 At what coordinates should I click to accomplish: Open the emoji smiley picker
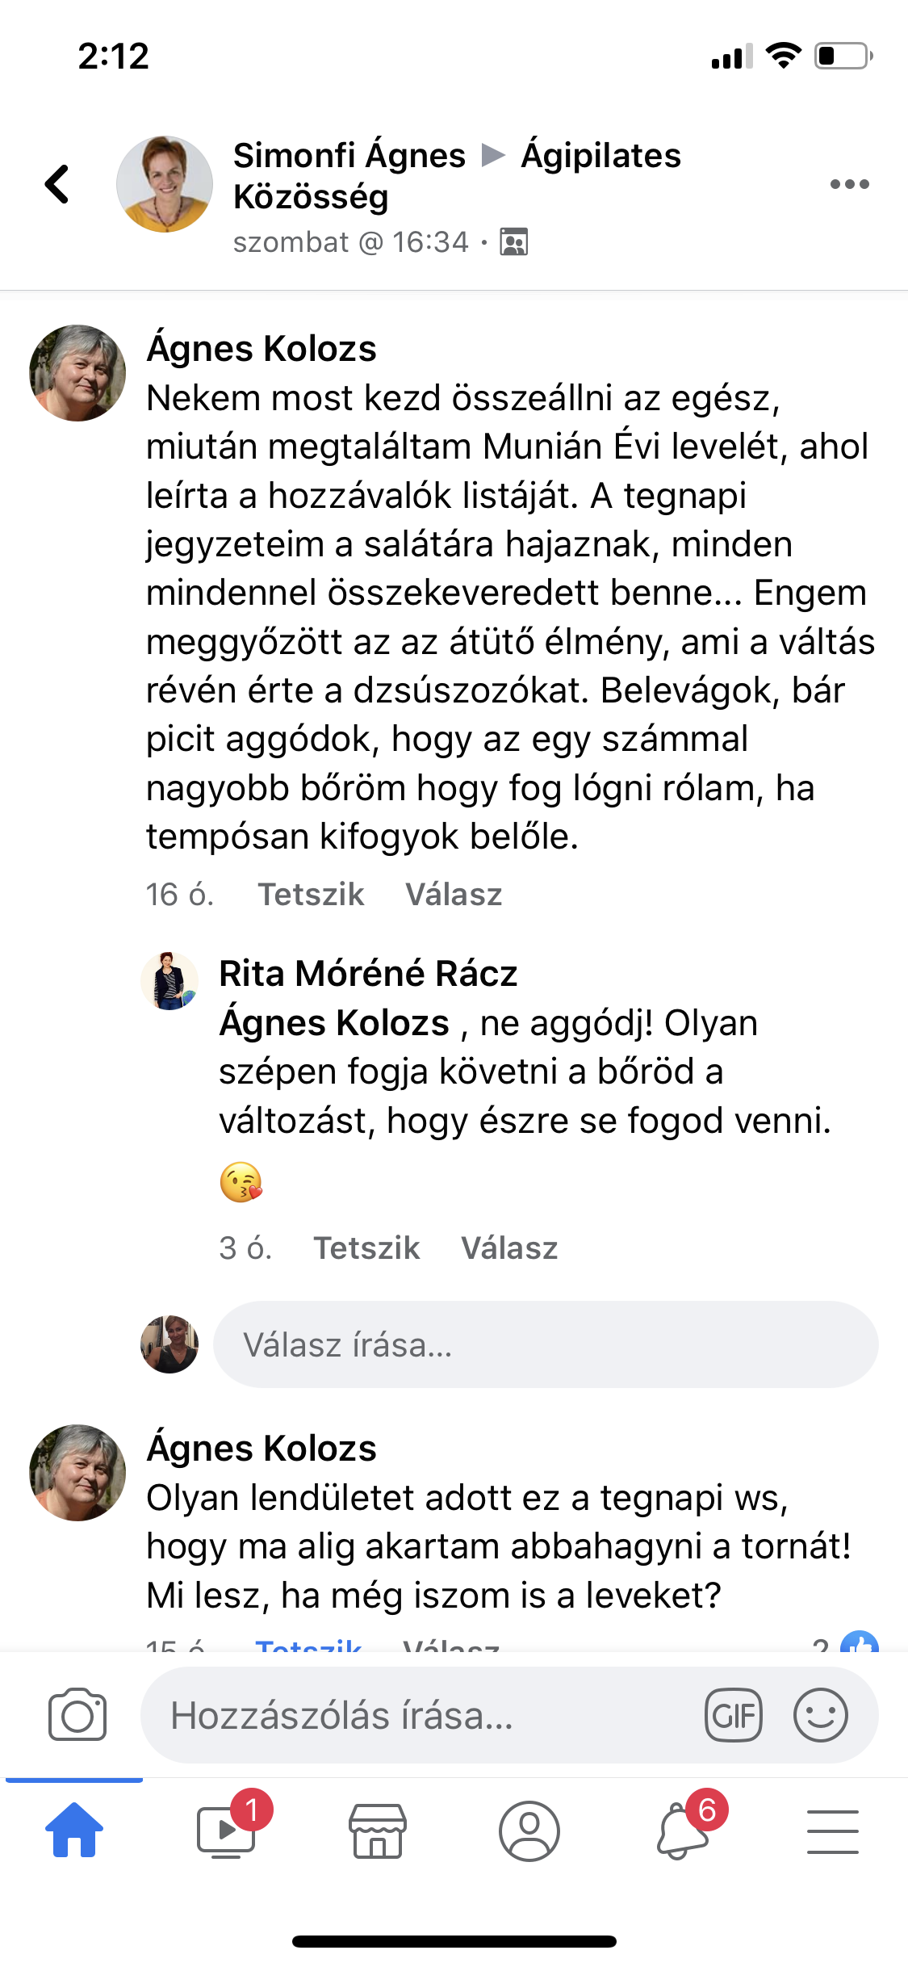[820, 1714]
